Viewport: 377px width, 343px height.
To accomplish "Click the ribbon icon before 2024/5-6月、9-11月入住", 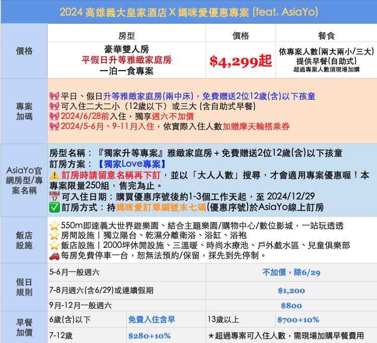I will tap(54, 126).
